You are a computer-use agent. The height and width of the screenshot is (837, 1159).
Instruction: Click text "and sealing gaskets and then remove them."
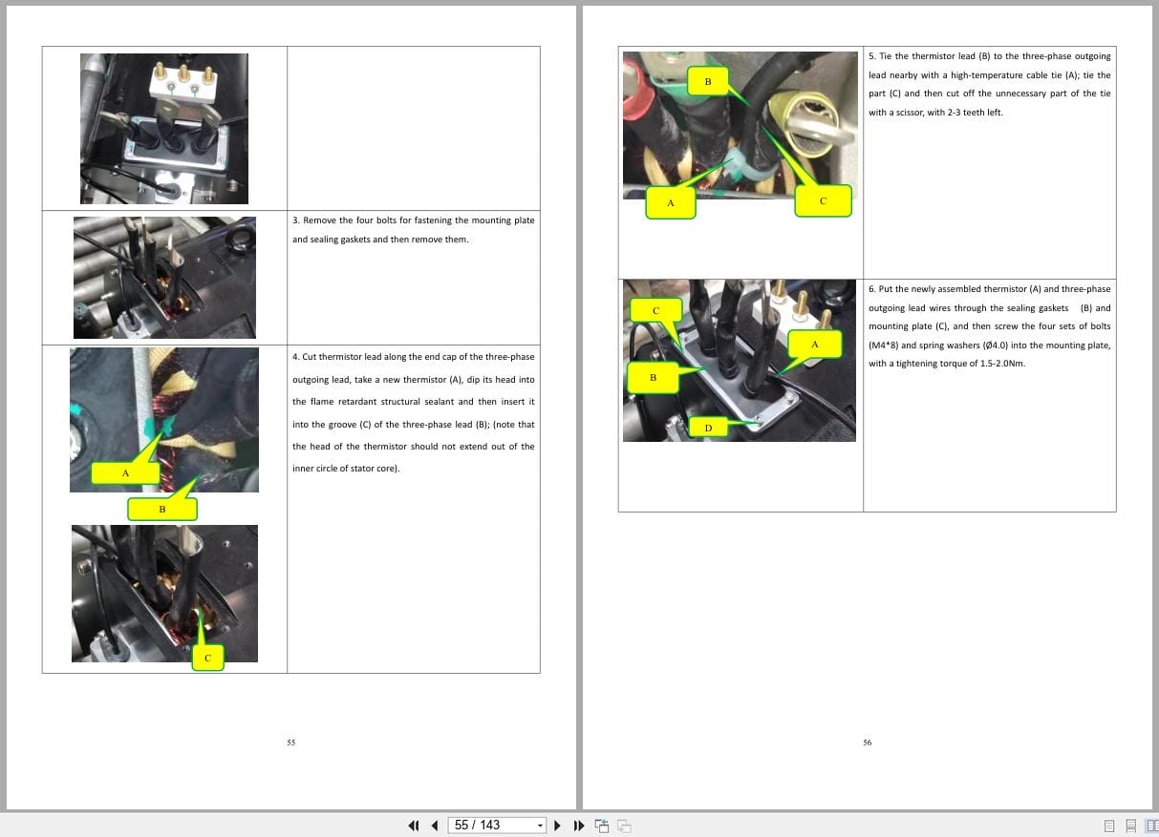click(x=380, y=240)
